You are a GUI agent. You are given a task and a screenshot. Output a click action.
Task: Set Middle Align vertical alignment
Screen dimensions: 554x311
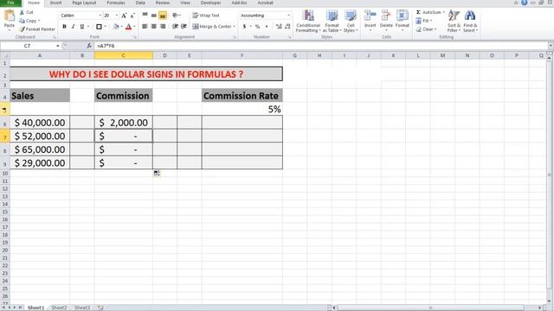click(154, 16)
